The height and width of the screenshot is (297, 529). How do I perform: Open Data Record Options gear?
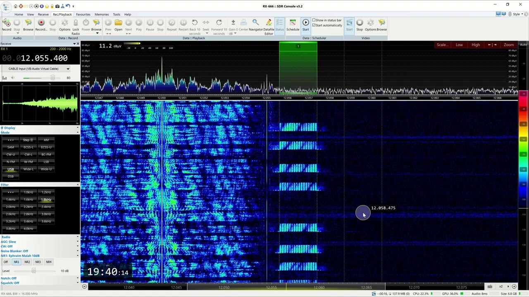[x=65, y=25]
